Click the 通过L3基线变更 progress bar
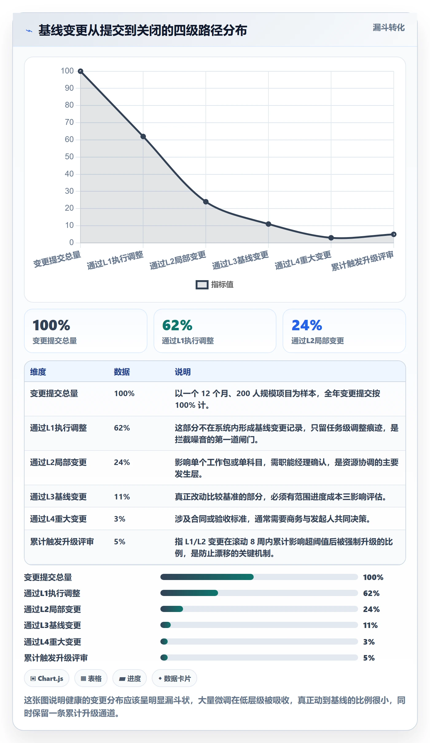Image resolution: width=430 pixels, height=743 pixels. (259, 625)
